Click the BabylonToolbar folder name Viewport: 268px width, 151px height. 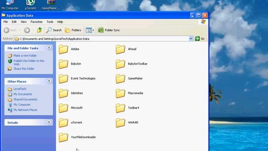pos(138,64)
